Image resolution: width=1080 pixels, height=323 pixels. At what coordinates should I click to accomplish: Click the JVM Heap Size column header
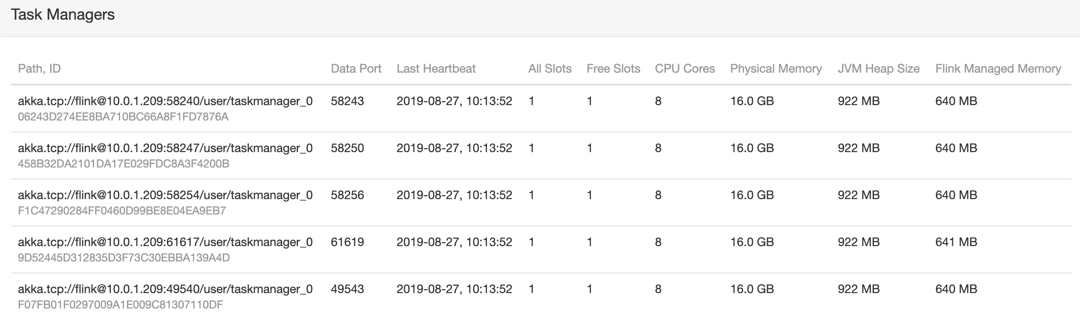pyautogui.click(x=878, y=69)
